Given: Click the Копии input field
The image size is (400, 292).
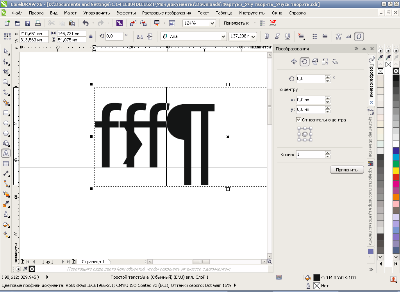Looking at the screenshot, I should pyautogui.click(x=310, y=155).
